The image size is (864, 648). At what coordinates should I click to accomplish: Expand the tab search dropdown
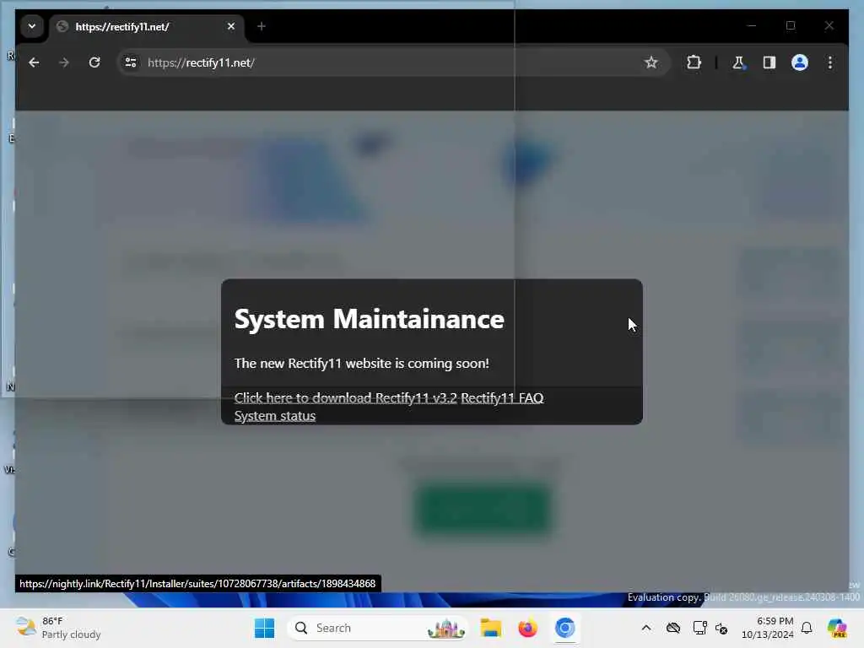point(32,26)
